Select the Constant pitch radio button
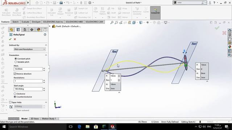This screenshot has width=232, height=130. [16, 58]
